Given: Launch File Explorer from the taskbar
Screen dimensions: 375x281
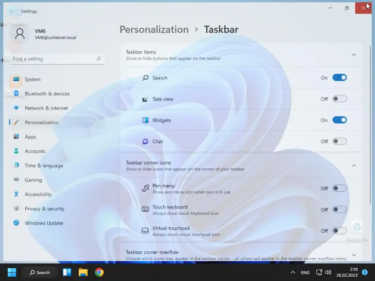Looking at the screenshot, I should [x=83, y=272].
